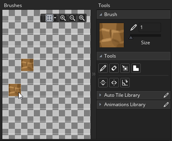Image resolution: width=172 pixels, height=141 pixels.
Task: Edit the Animations Library
Action: [166, 105]
